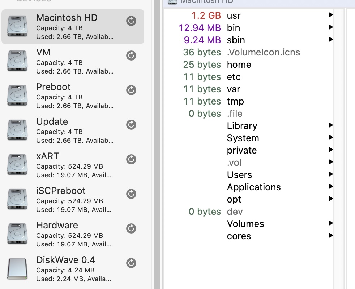Screen dimensions: 355x289
Task: Refresh the Hardware volume
Action: pyautogui.click(x=131, y=228)
